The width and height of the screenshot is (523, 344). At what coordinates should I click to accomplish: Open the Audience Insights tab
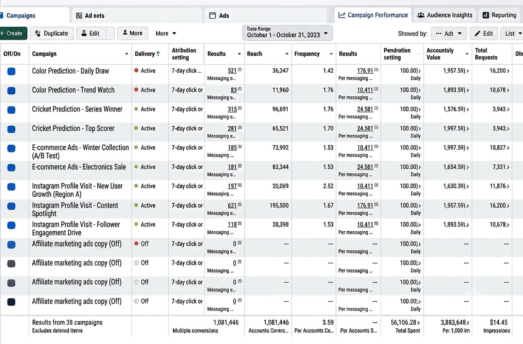click(445, 15)
